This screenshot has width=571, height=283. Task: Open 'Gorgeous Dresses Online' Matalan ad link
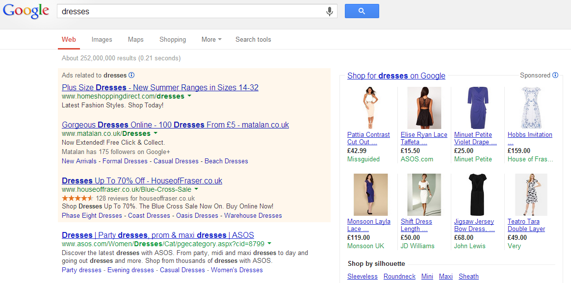click(176, 125)
